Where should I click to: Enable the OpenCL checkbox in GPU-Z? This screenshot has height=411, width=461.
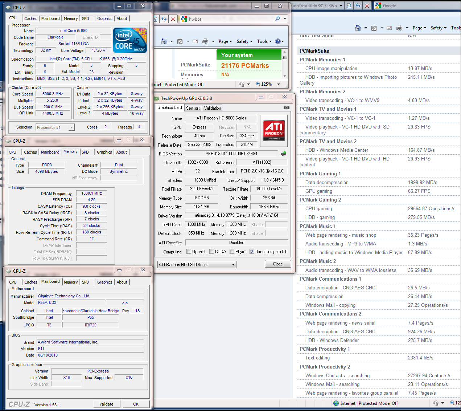coord(189,252)
